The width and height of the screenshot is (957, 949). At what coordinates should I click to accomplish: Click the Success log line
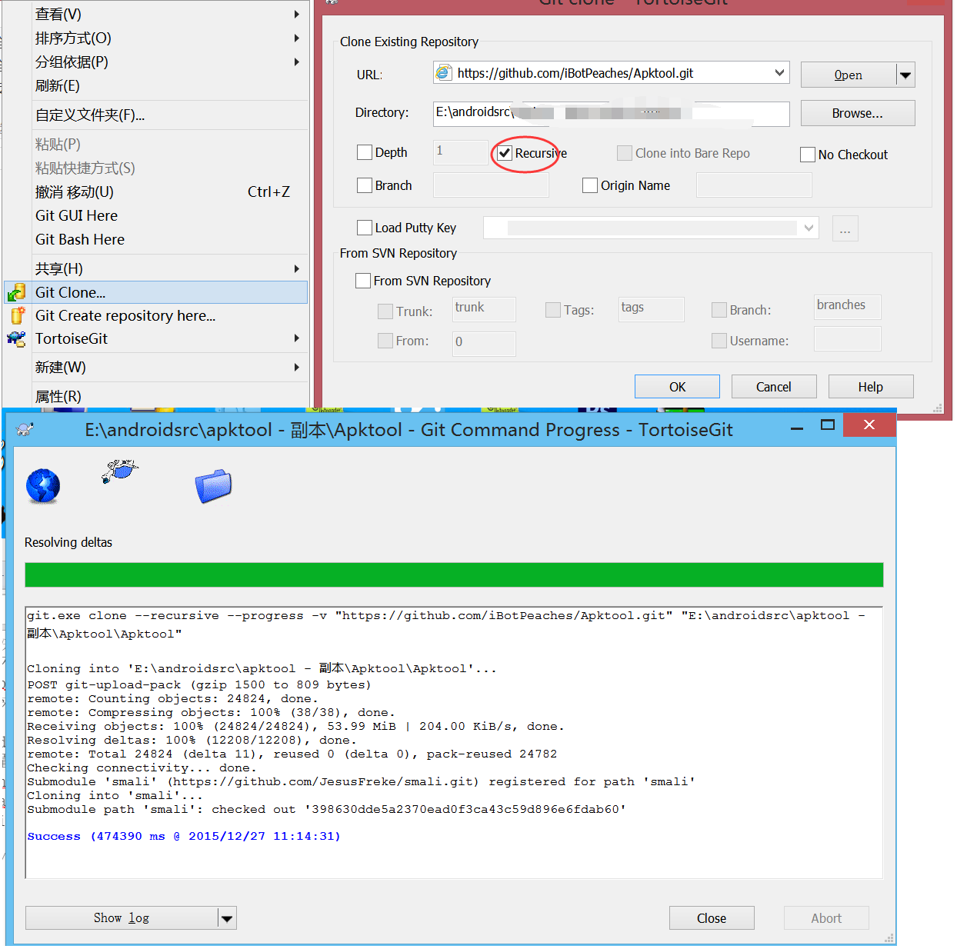[184, 836]
